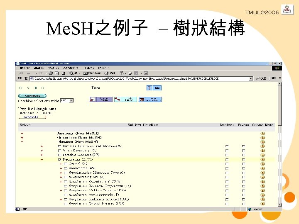Click the IE Refresh toolbar icon
The width and height of the screenshot is (299, 224).
point(57,73)
